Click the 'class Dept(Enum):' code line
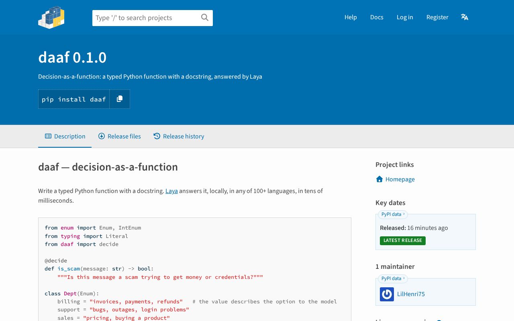Viewport: 514px width, 321px height. (x=72, y=293)
